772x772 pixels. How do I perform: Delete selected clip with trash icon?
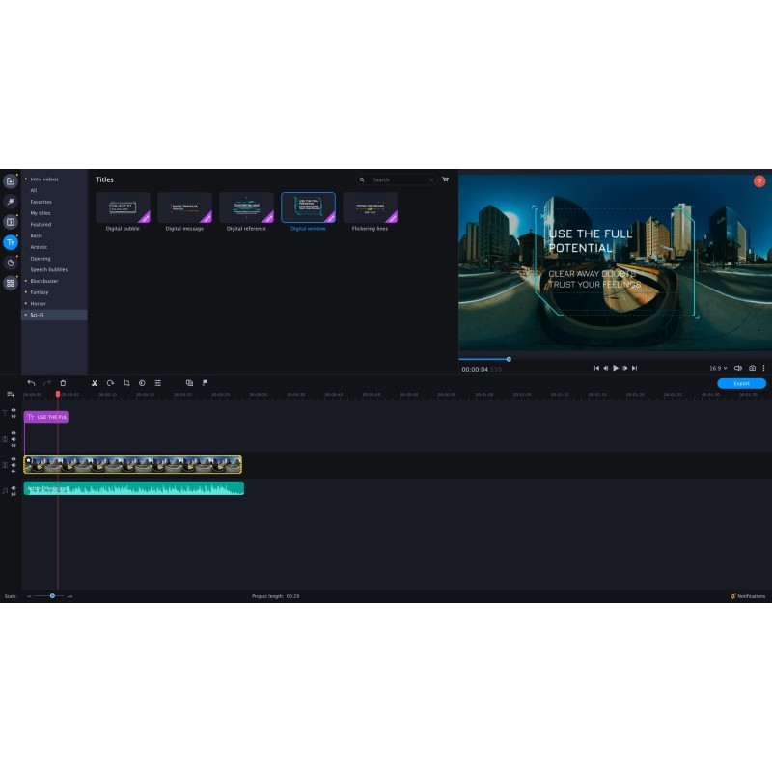coord(64,383)
